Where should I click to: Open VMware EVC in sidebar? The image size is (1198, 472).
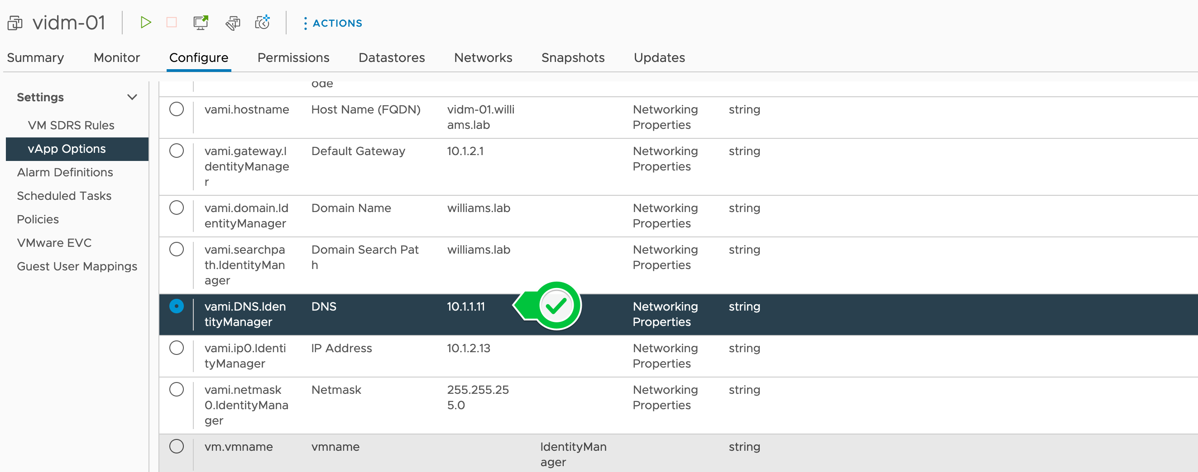point(54,243)
